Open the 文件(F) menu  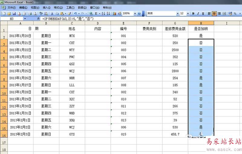coord(11,8)
